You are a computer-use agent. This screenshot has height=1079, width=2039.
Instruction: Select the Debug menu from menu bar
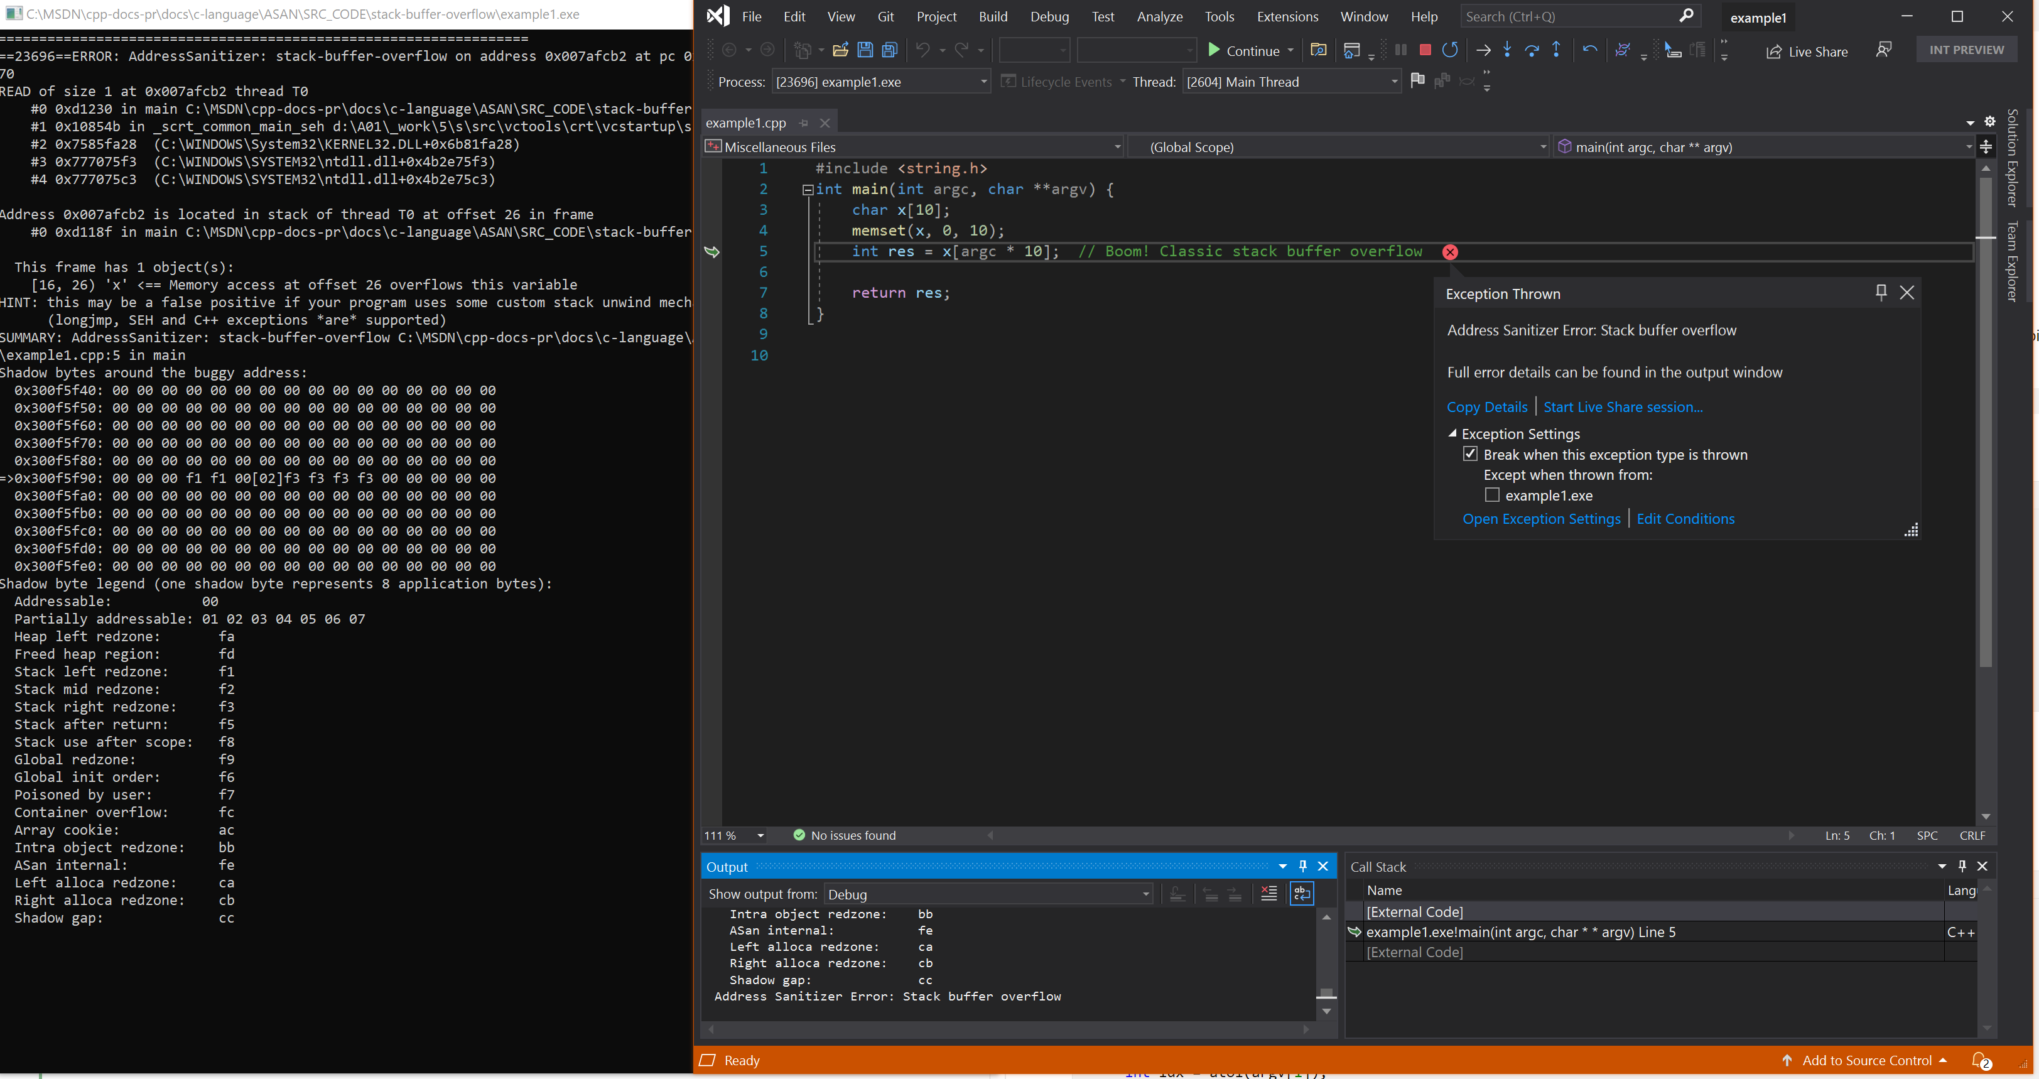[x=1049, y=16]
